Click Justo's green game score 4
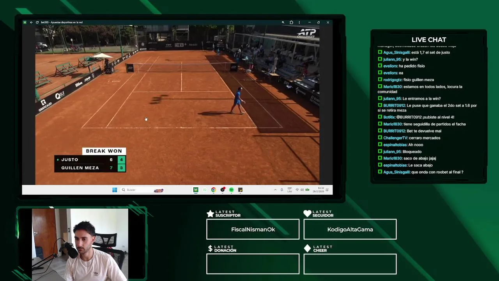 [121, 160]
